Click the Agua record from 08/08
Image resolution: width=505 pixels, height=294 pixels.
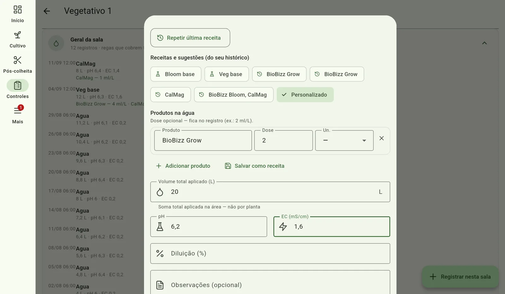(x=96, y=252)
